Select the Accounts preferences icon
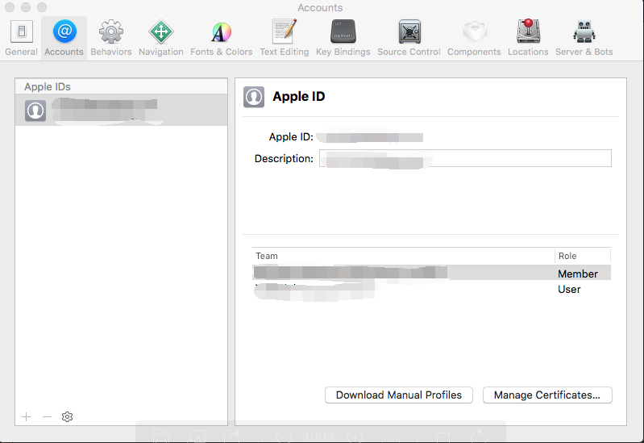The width and height of the screenshot is (644, 443). (x=64, y=38)
